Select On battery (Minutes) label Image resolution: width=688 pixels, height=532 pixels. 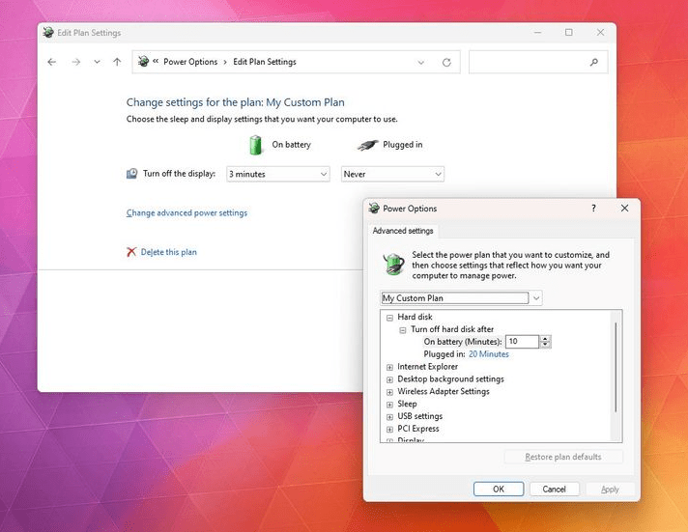pos(463,342)
